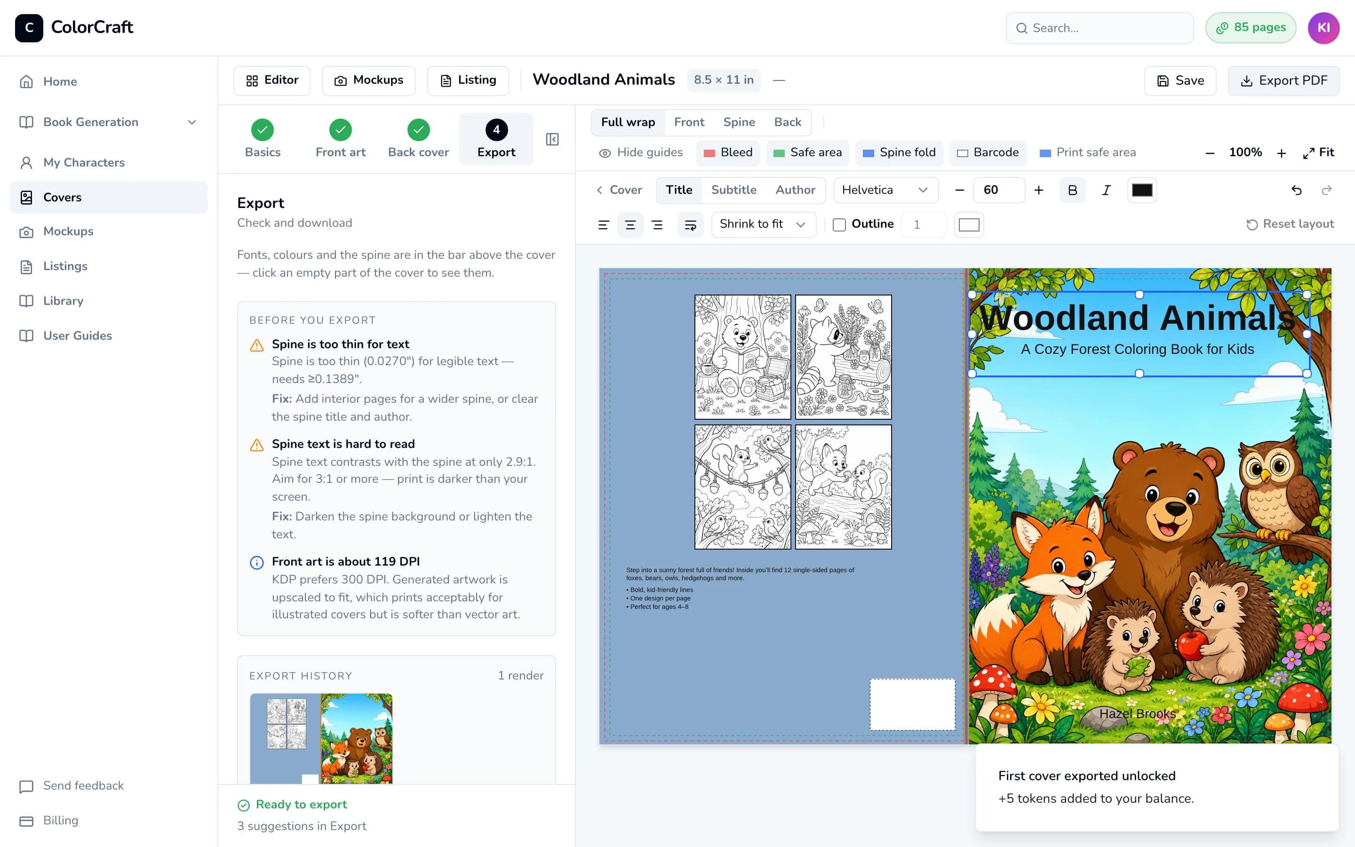
Task: Switch to the Spine view tab
Action: [x=739, y=122]
